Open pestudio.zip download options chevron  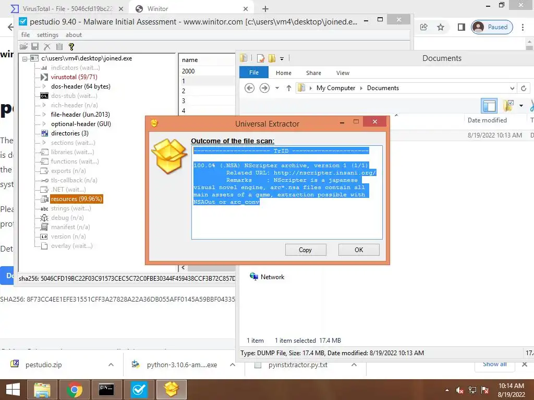[x=111, y=365]
